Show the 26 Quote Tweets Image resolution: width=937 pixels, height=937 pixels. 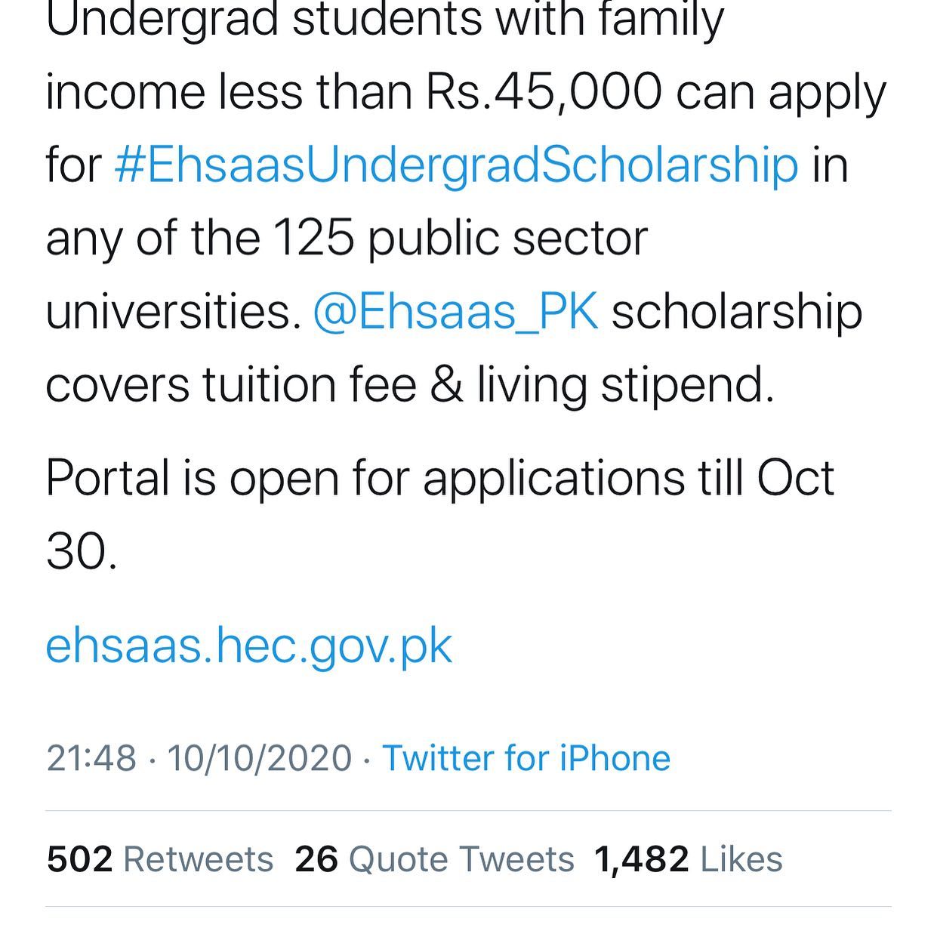(434, 859)
